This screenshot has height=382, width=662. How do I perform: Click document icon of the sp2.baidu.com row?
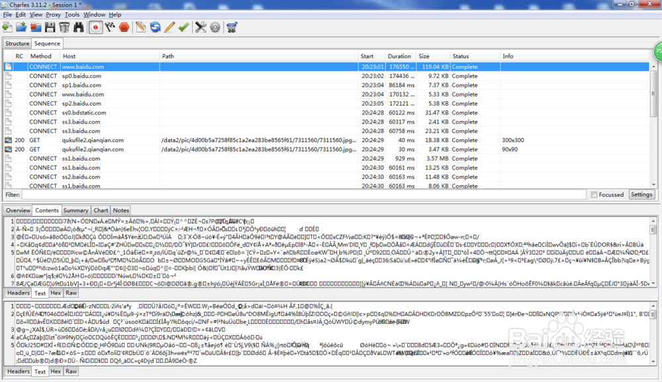[8, 103]
